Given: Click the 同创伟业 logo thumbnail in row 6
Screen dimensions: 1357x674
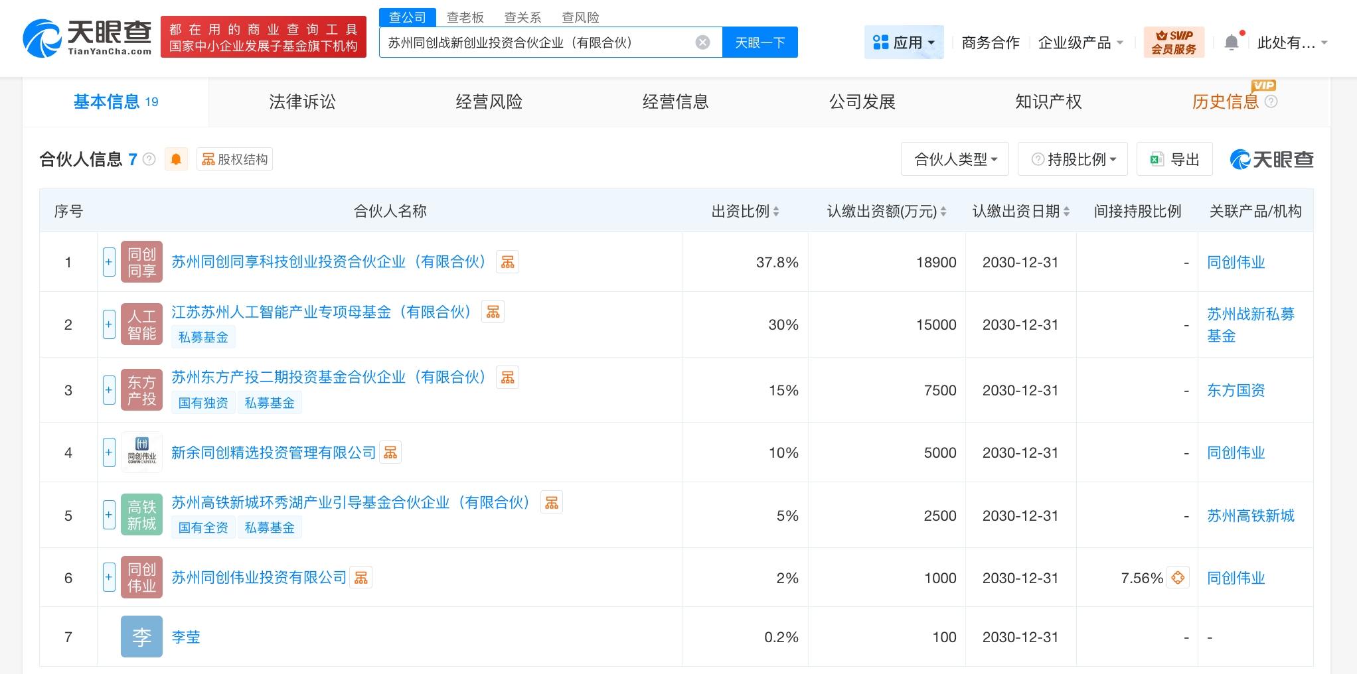Looking at the screenshot, I should coord(141,578).
